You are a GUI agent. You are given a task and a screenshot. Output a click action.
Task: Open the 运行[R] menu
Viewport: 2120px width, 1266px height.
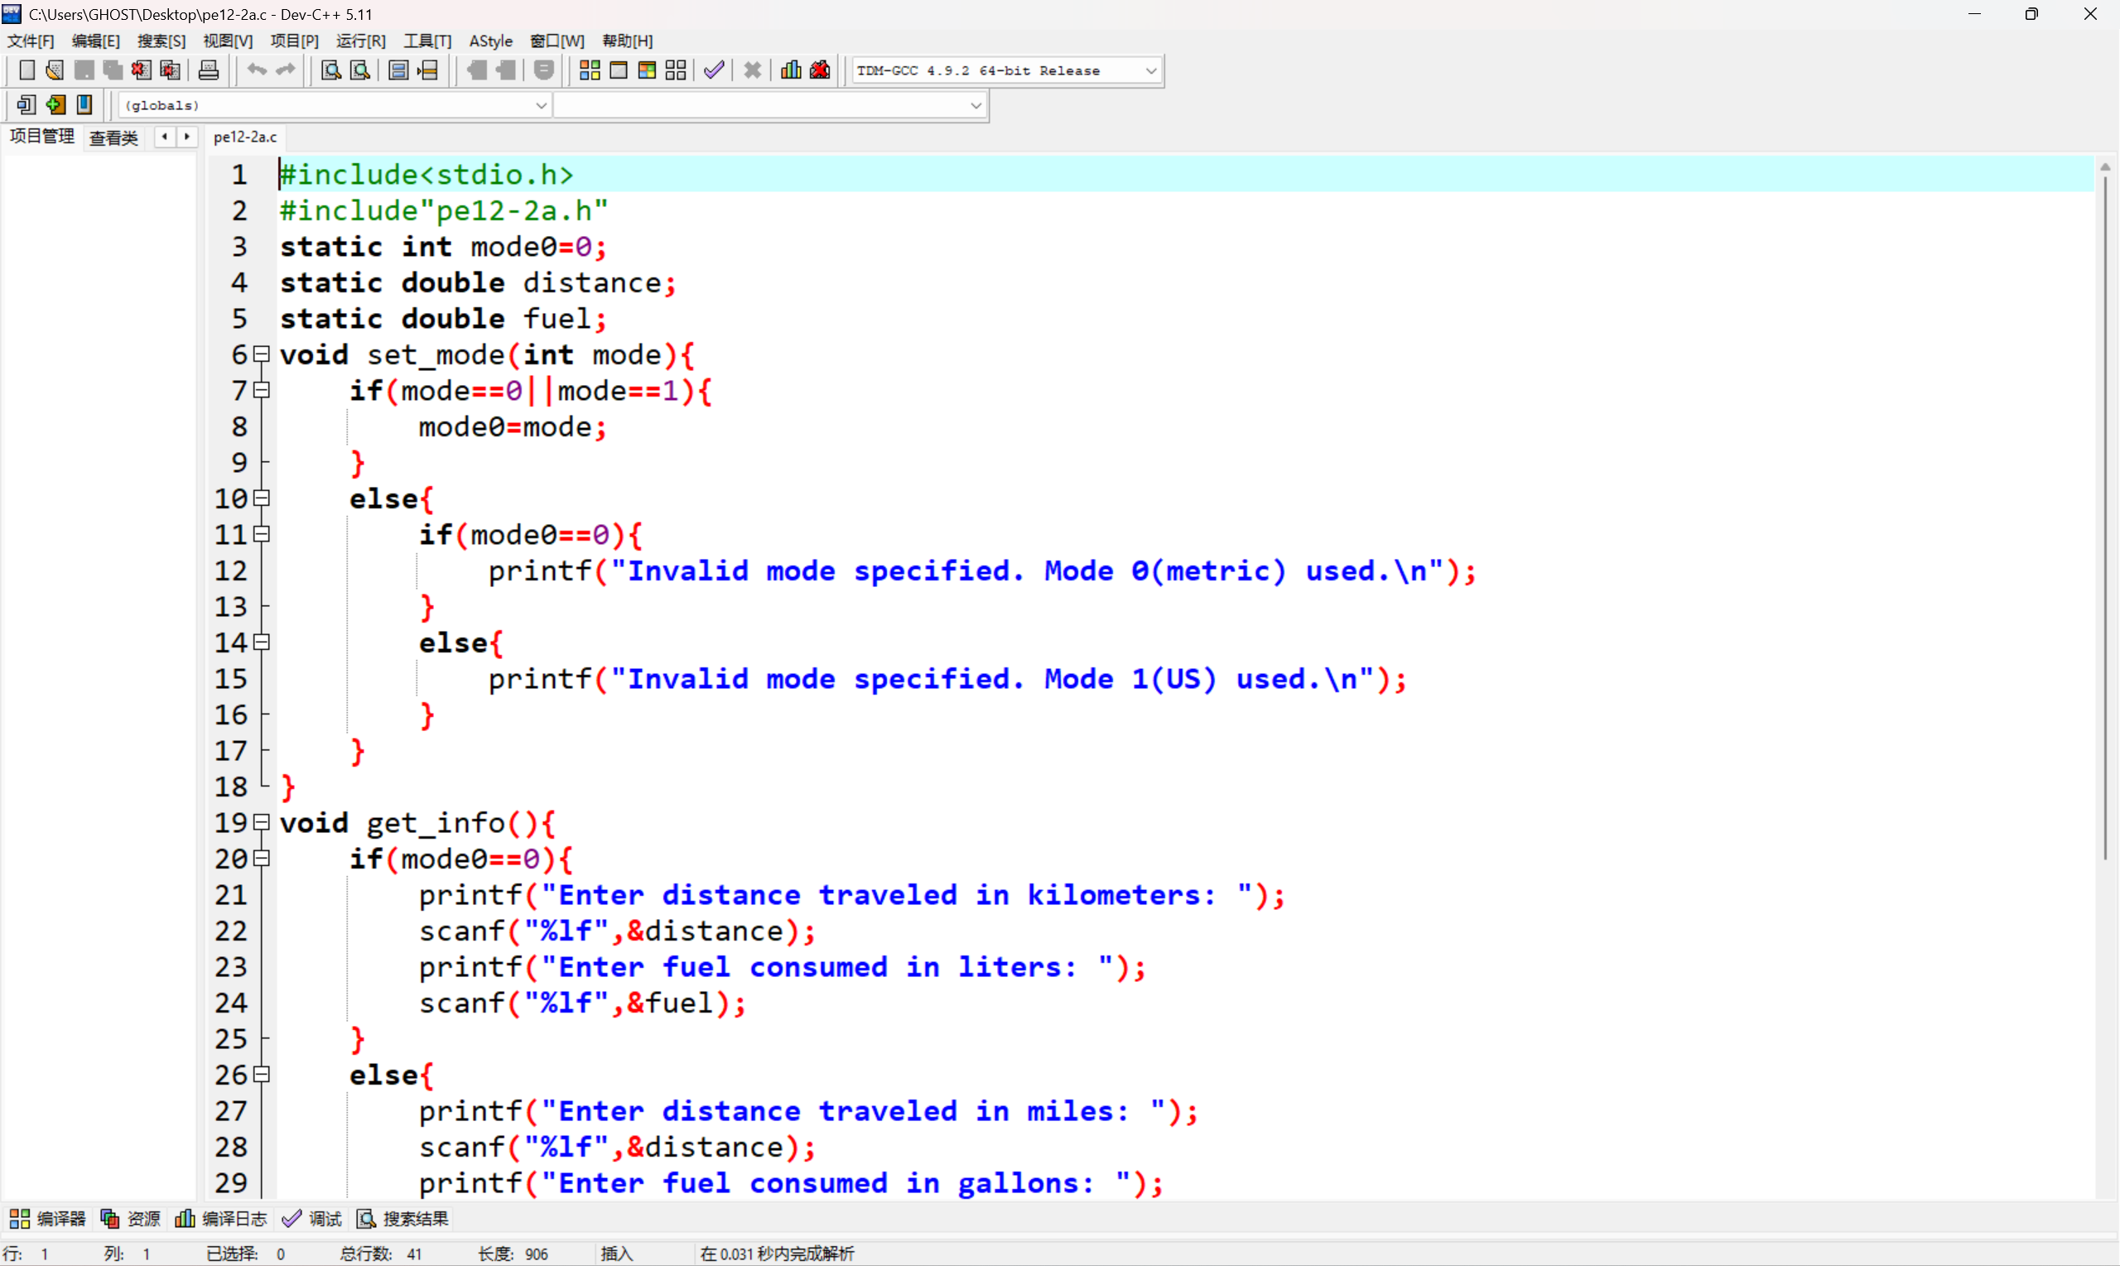[360, 41]
